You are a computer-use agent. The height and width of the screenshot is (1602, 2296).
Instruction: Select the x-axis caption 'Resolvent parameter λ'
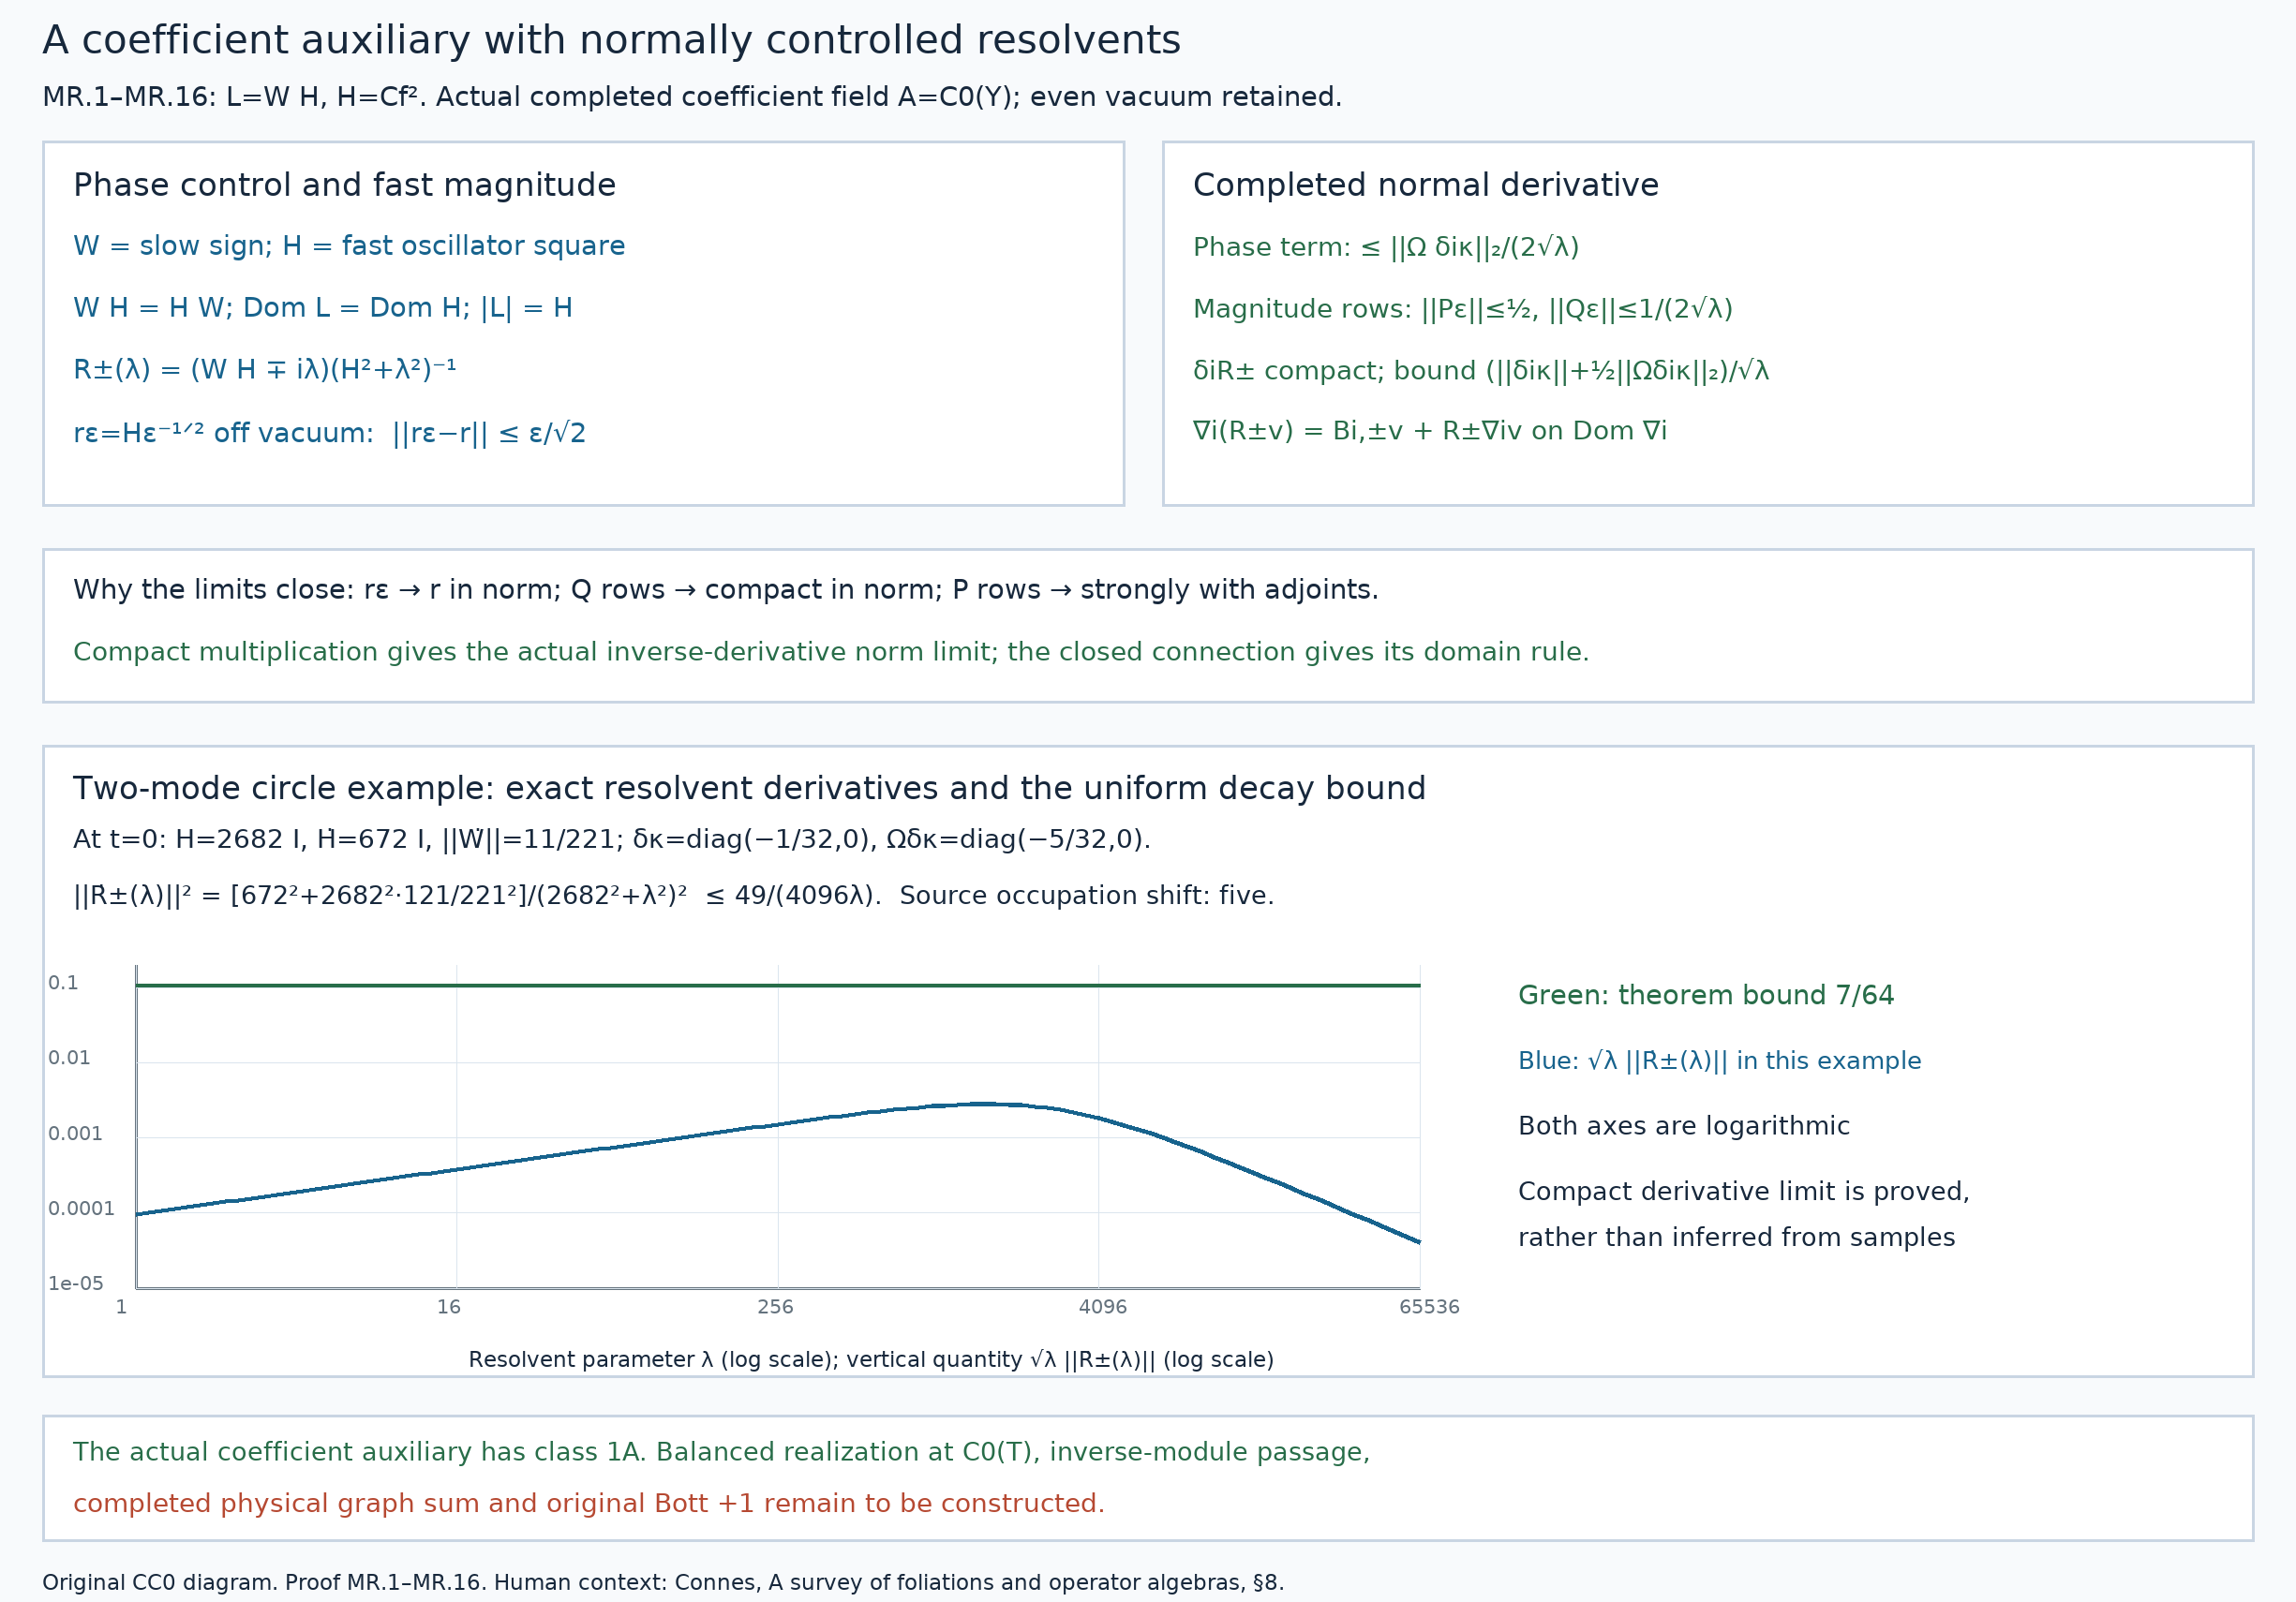tap(870, 1359)
